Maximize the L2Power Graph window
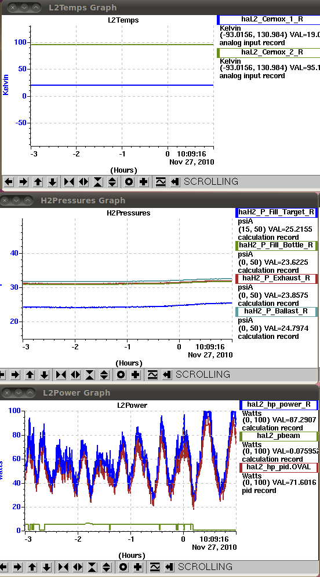Image resolution: width=320 pixels, height=577 pixels. 30,393
